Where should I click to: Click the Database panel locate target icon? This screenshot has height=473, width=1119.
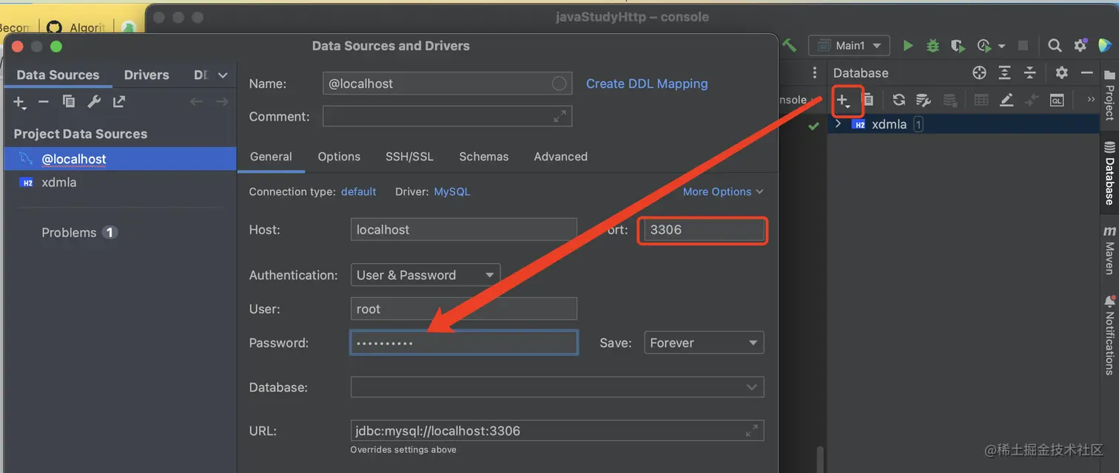click(980, 72)
